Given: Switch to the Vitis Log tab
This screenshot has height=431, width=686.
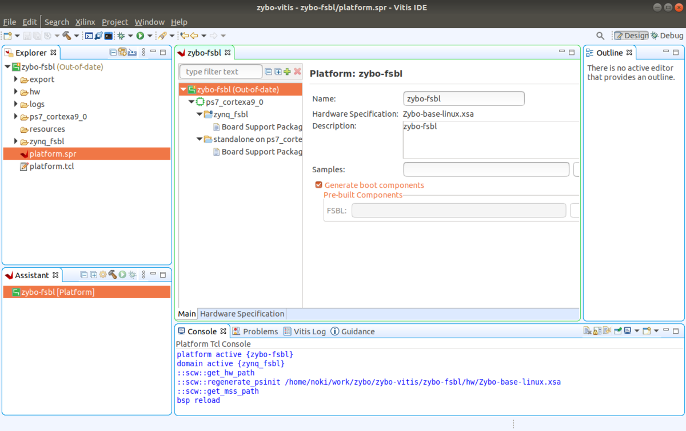Looking at the screenshot, I should 305,331.
